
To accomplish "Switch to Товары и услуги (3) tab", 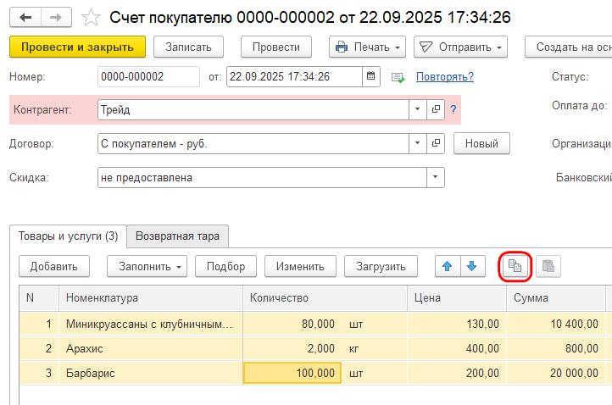I will pyautogui.click(x=69, y=236).
